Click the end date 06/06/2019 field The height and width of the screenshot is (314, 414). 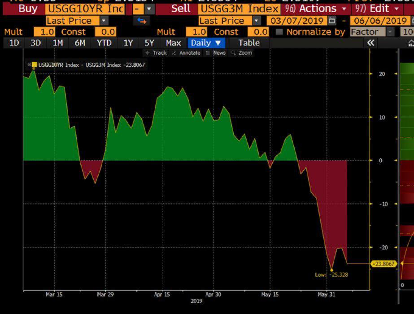click(x=379, y=21)
